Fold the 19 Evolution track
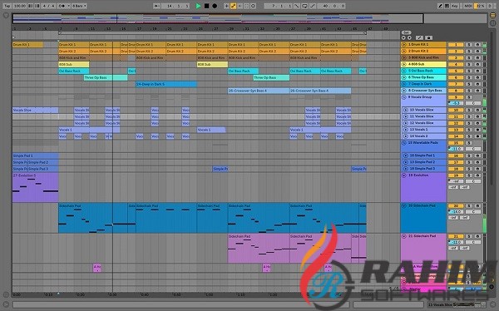The height and width of the screenshot is (311, 499). point(404,175)
